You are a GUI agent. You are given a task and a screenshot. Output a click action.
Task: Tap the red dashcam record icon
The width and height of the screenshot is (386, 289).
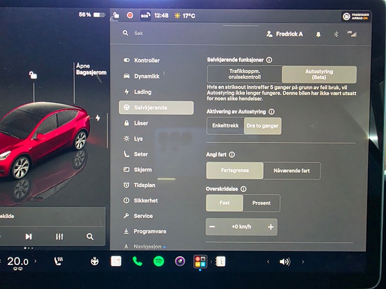130,15
